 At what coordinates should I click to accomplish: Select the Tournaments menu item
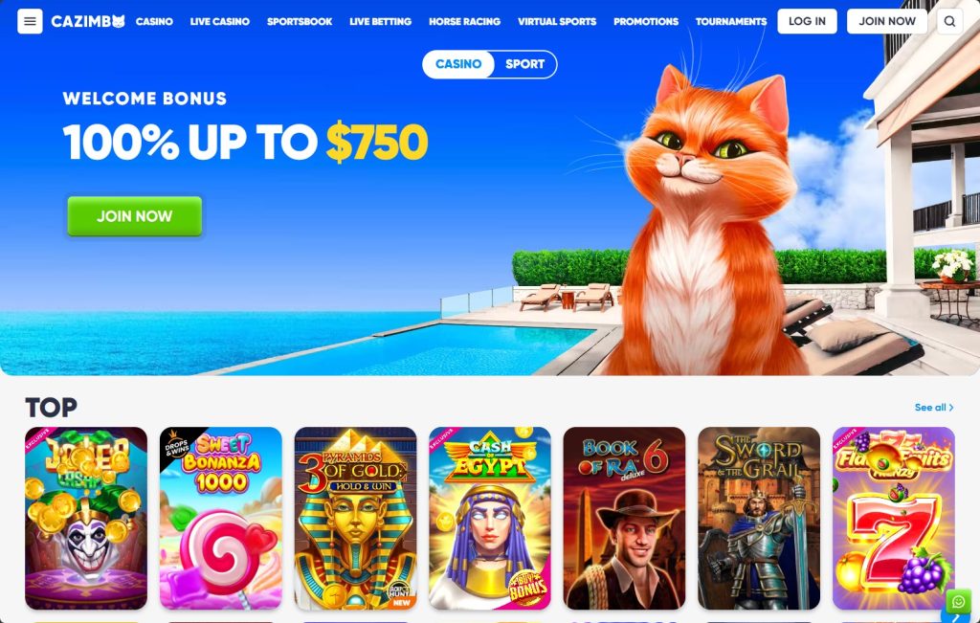[730, 21]
